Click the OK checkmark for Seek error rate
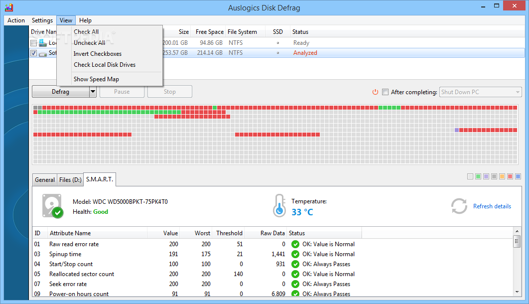The image size is (529, 304). tap(295, 284)
